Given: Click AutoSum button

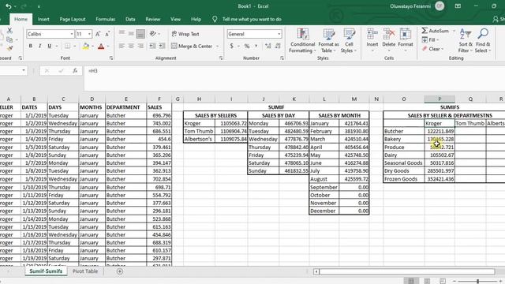Looking at the screenshot, I should click(x=435, y=31).
